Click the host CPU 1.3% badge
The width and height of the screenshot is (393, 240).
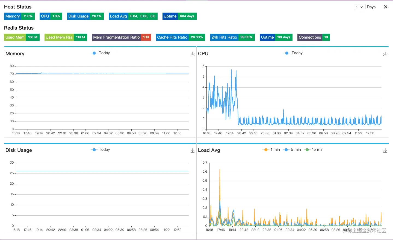51,16
